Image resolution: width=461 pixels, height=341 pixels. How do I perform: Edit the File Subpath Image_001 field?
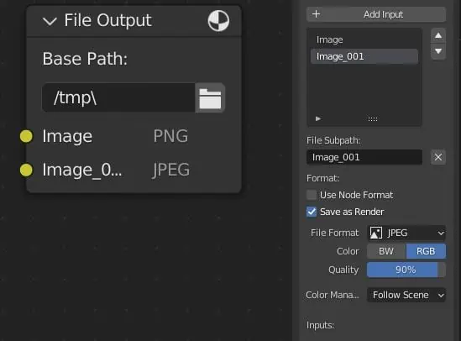(364, 157)
